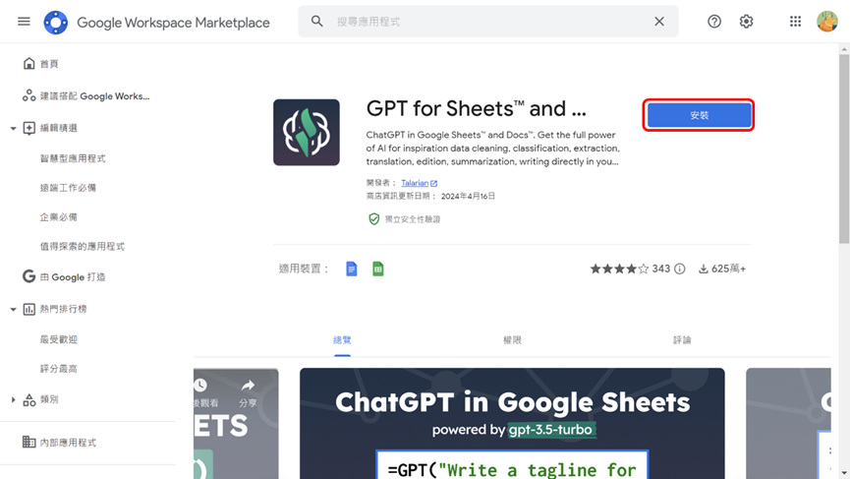Click the 2024年4月16日 update date
This screenshot has width=850, height=479.
pyautogui.click(x=468, y=196)
